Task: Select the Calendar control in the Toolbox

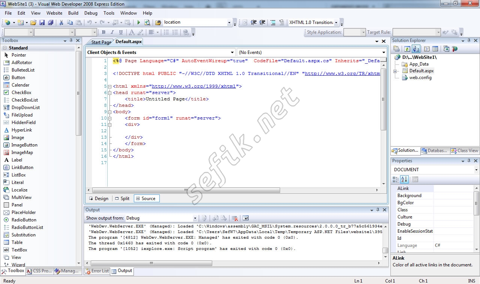Action: click(20, 85)
